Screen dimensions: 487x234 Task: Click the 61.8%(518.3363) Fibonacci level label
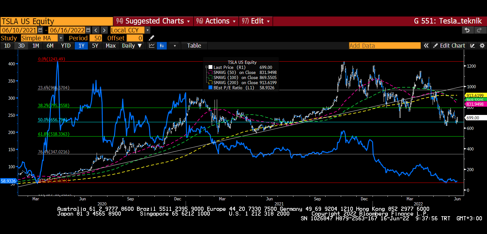54,134
